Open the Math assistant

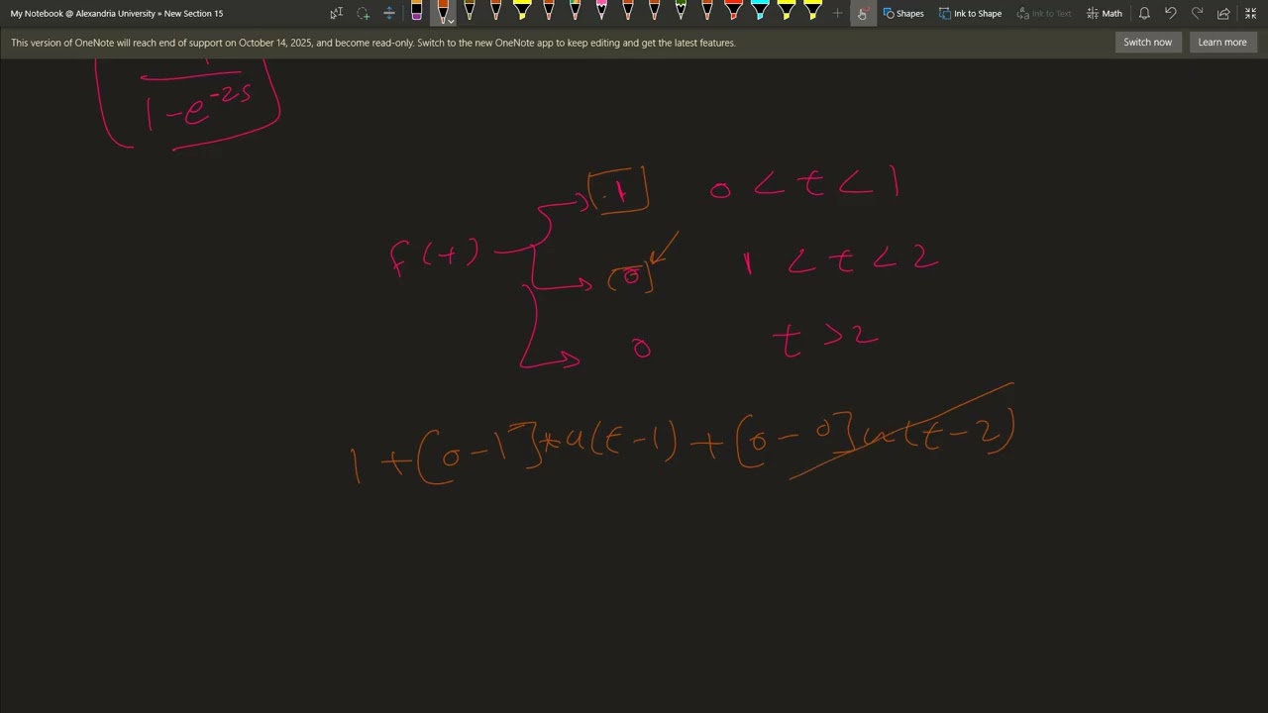coord(1105,13)
